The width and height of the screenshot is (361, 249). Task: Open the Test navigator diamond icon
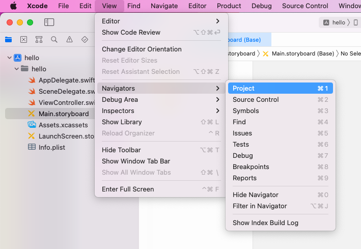(85, 40)
